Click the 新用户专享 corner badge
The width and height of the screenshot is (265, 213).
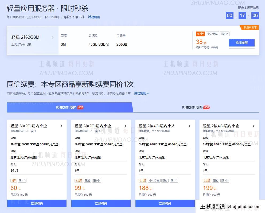tap(250, 28)
